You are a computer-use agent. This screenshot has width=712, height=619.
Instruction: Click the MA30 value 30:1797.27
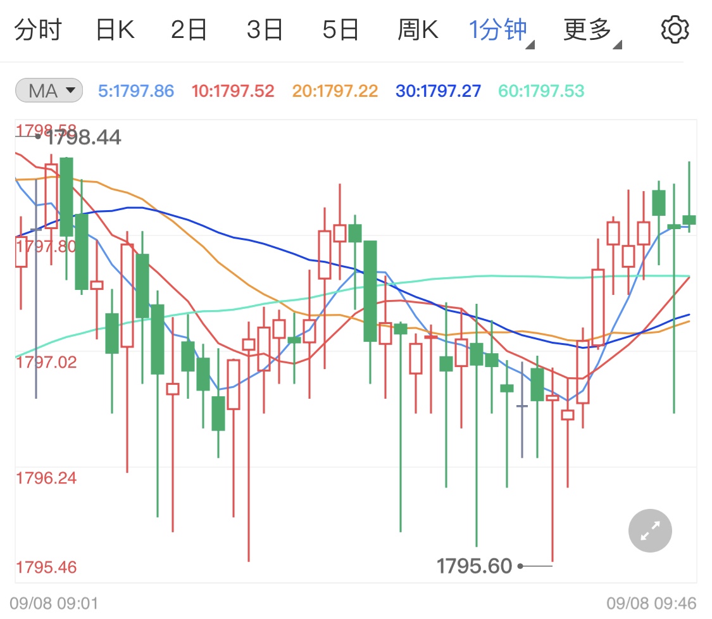(x=438, y=91)
